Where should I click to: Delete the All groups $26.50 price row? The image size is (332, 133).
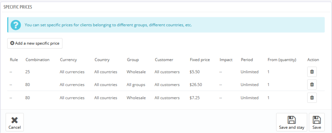[x=312, y=85]
